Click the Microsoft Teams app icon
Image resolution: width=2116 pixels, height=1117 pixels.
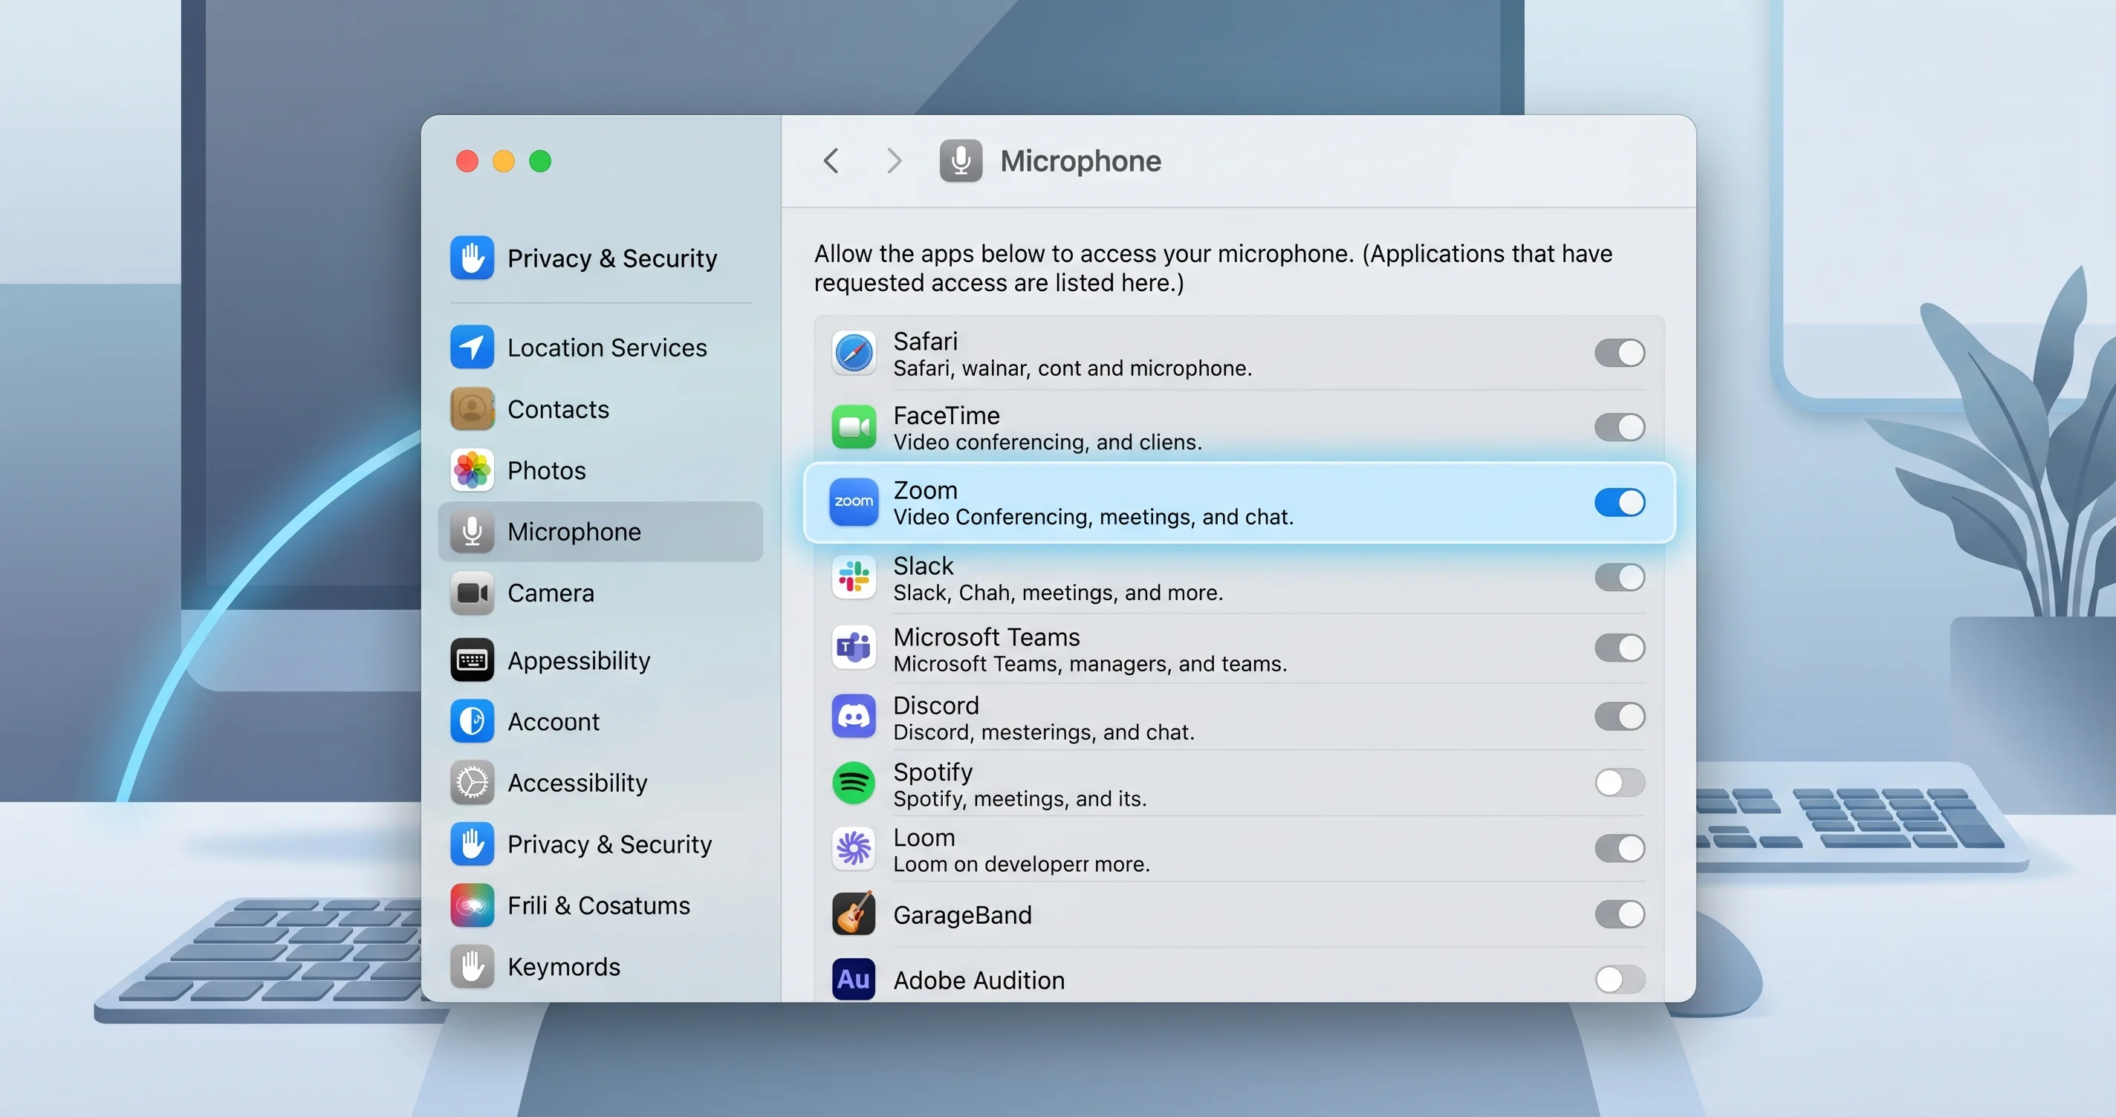tap(854, 648)
